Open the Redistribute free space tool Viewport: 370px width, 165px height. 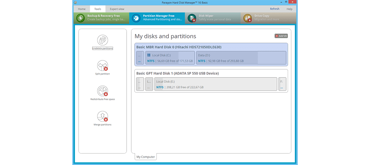coord(102,91)
